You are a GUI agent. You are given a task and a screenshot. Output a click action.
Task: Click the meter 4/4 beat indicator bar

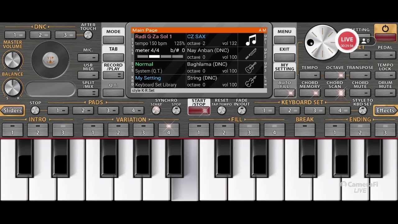[160, 57]
